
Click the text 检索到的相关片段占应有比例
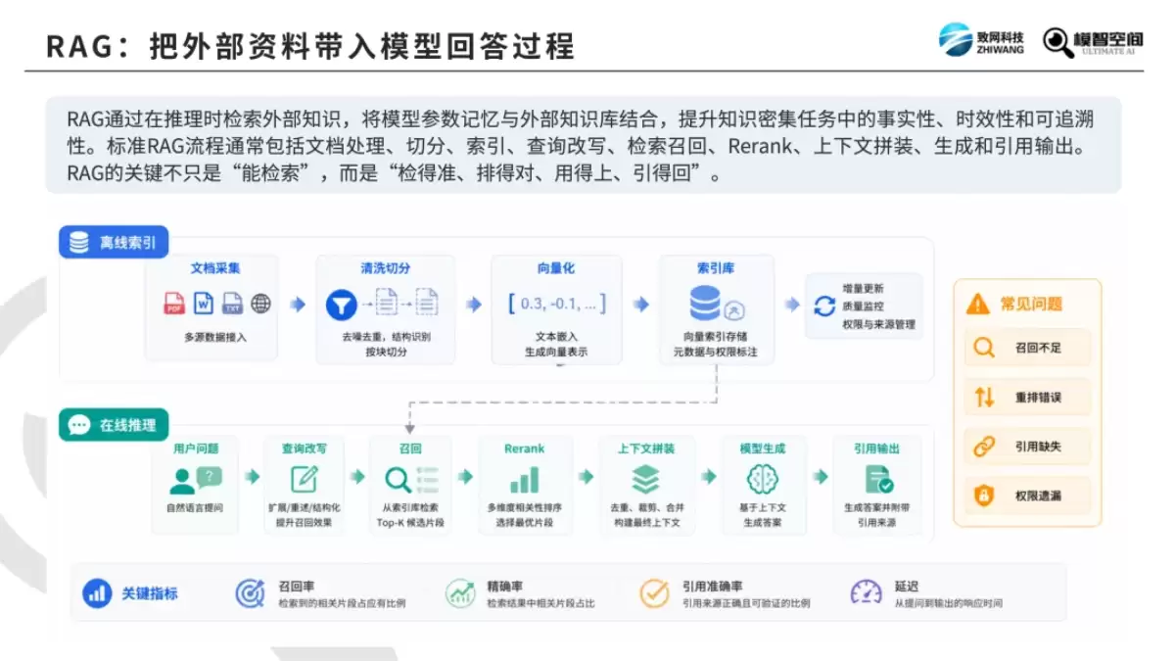341,603
